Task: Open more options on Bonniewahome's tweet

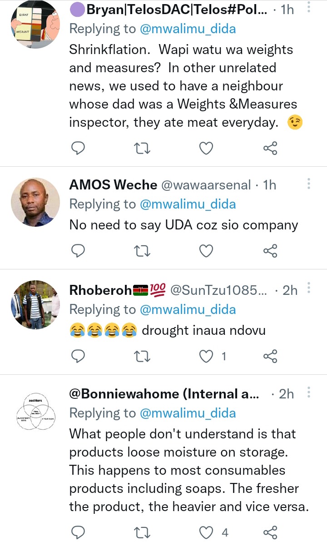Action: [x=309, y=393]
